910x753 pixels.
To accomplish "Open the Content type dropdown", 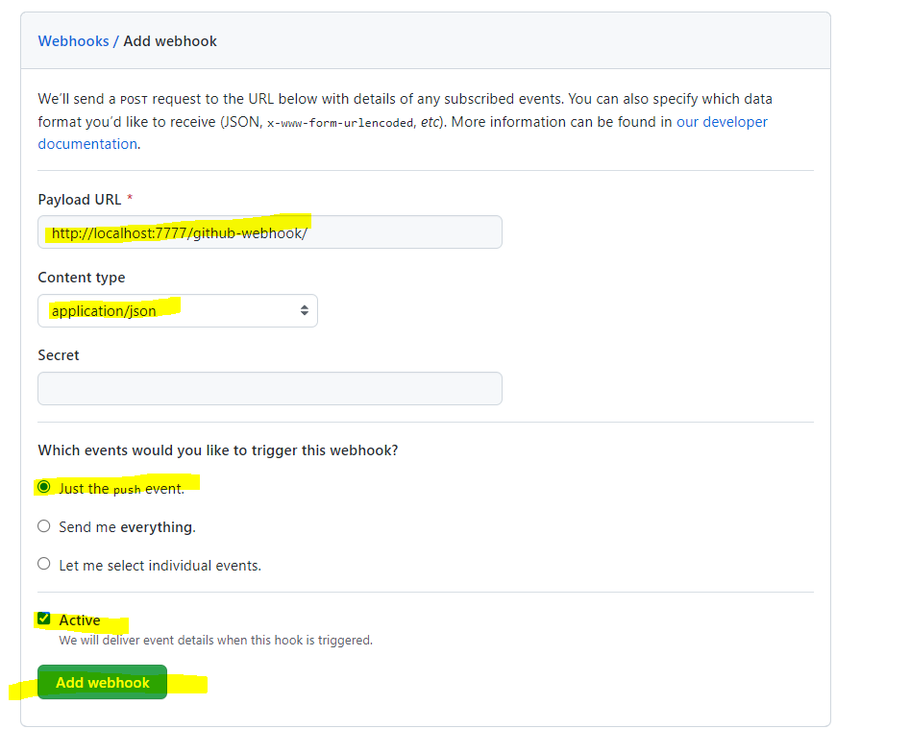I will pyautogui.click(x=178, y=311).
